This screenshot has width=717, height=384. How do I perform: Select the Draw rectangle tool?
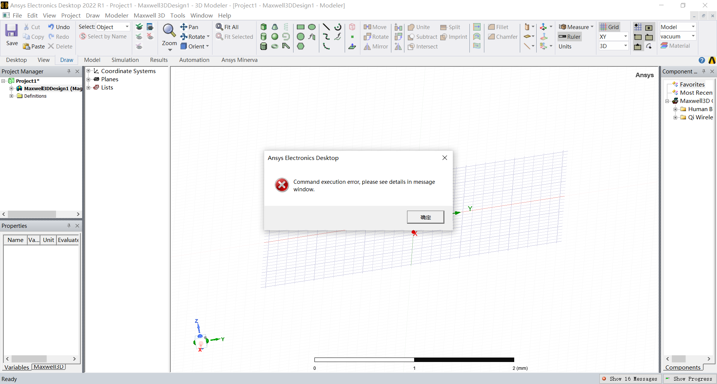click(301, 27)
